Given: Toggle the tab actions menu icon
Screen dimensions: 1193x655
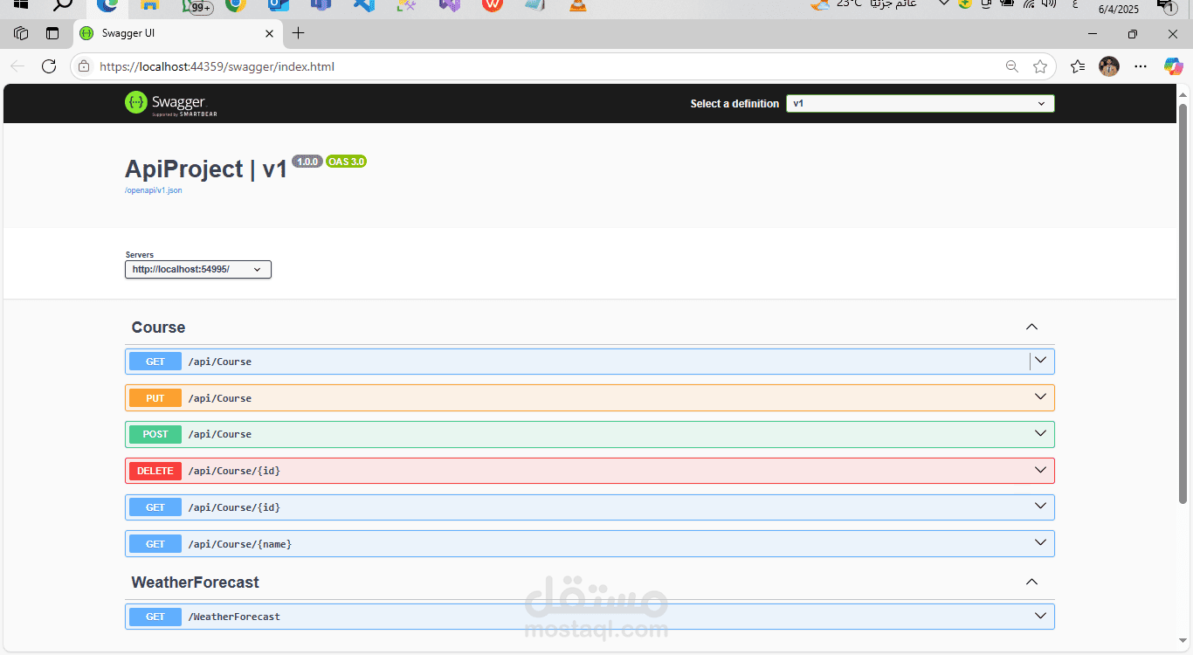Looking at the screenshot, I should 52,33.
